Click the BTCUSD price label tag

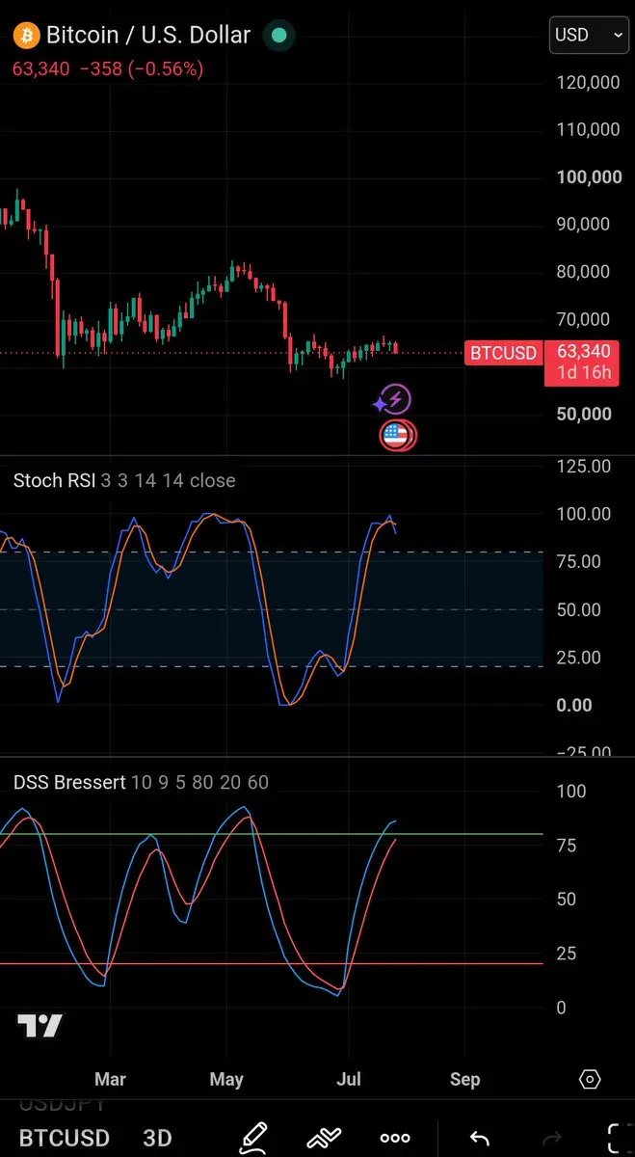pyautogui.click(x=503, y=353)
